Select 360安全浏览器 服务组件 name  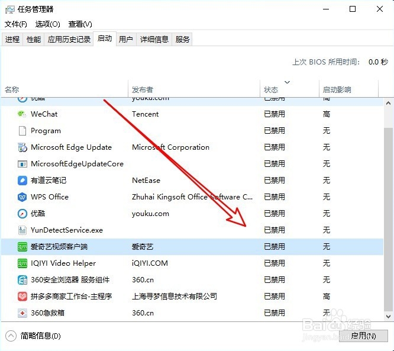tap(70, 280)
